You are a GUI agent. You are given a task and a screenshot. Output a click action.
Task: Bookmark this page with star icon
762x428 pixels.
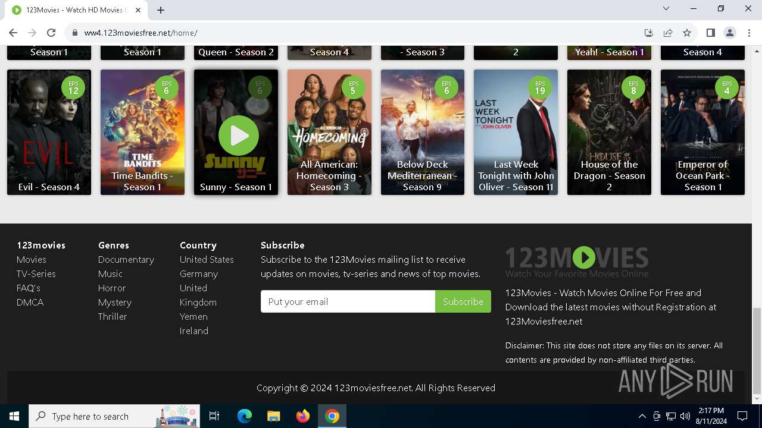(687, 33)
